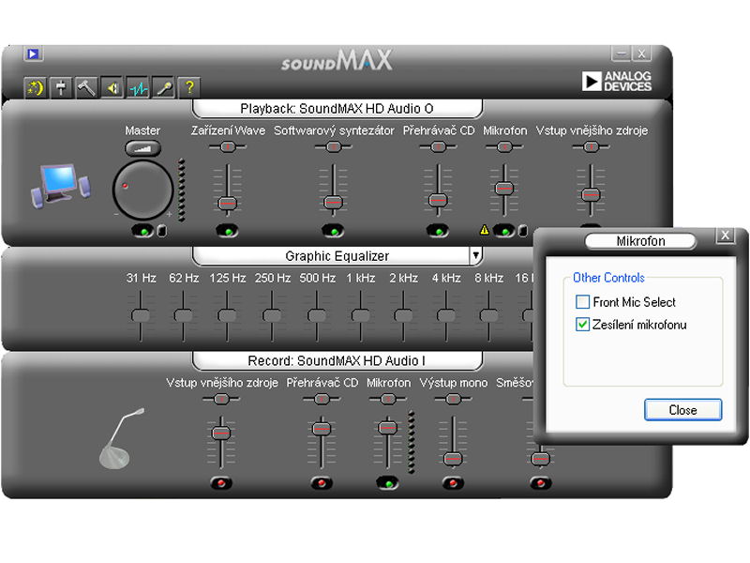Click the Master volume ramp button
Screen dimensions: 750x563
click(x=142, y=148)
